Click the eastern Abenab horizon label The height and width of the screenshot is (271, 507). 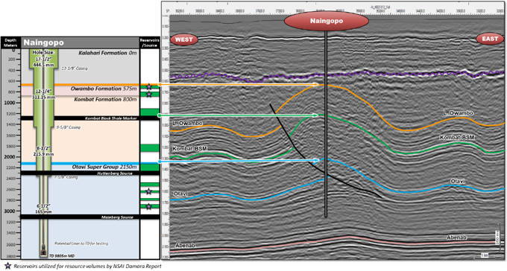pos(456,237)
